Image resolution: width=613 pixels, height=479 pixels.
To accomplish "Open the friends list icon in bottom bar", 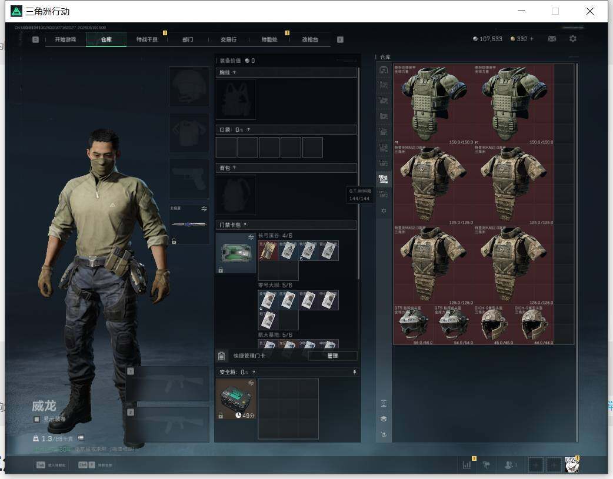I will tap(509, 465).
